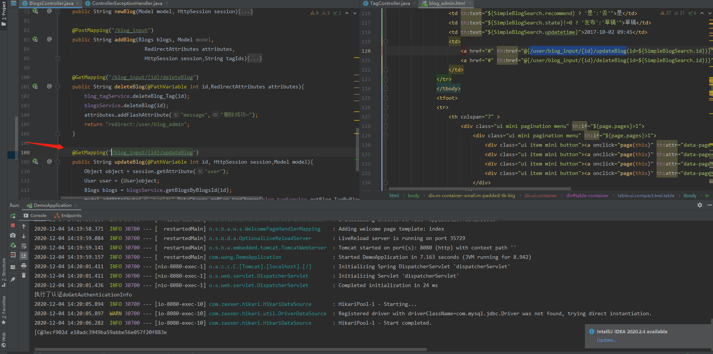Move down the stack trace with down arrow

24,236
